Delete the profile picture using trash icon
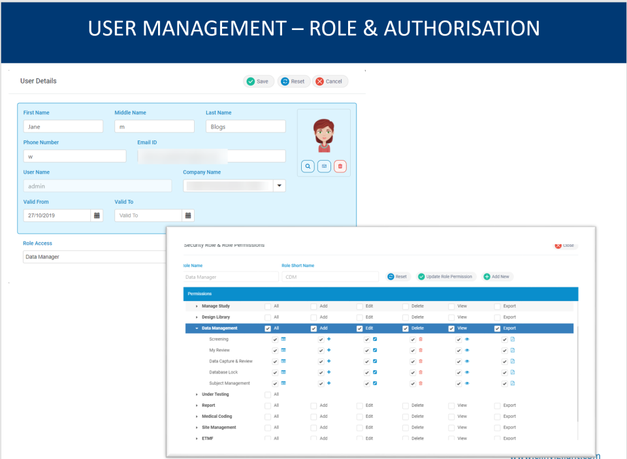The image size is (627, 459). click(x=340, y=166)
